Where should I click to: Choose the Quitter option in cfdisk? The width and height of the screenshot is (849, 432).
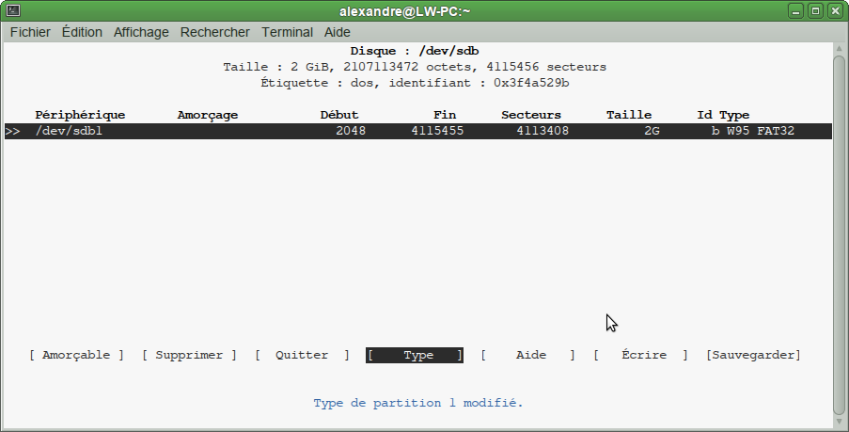302,355
